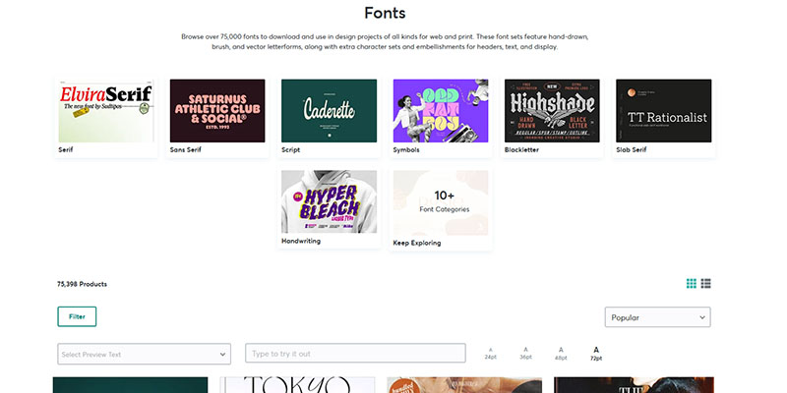
Task: Set preview size to 36pt
Action: (x=525, y=354)
